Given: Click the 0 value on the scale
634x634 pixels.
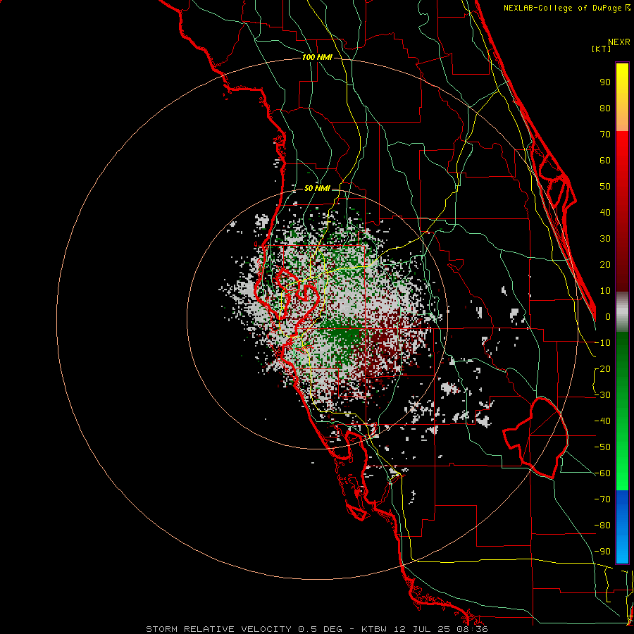Looking at the screenshot, I should [608, 316].
